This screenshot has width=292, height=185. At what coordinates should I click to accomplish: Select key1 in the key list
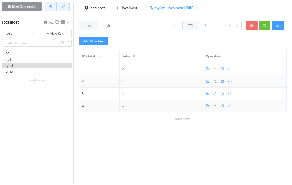point(37,60)
